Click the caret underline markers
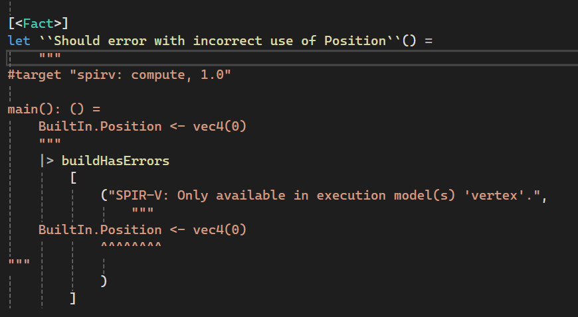Screen dimensions: 578x317 click(x=131, y=245)
